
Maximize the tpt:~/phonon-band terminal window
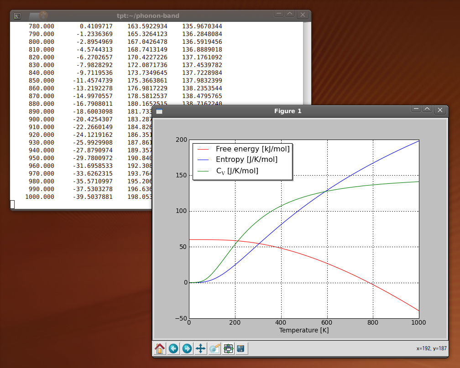(290, 14)
